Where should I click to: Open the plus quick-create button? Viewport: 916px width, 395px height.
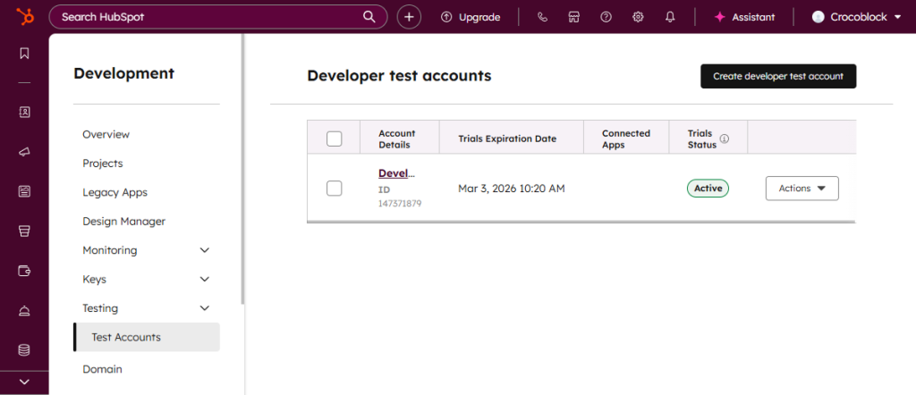tap(409, 17)
